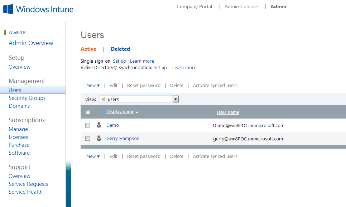Open the All users view dropdown
This screenshot has height=207, width=346.
pyautogui.click(x=174, y=99)
